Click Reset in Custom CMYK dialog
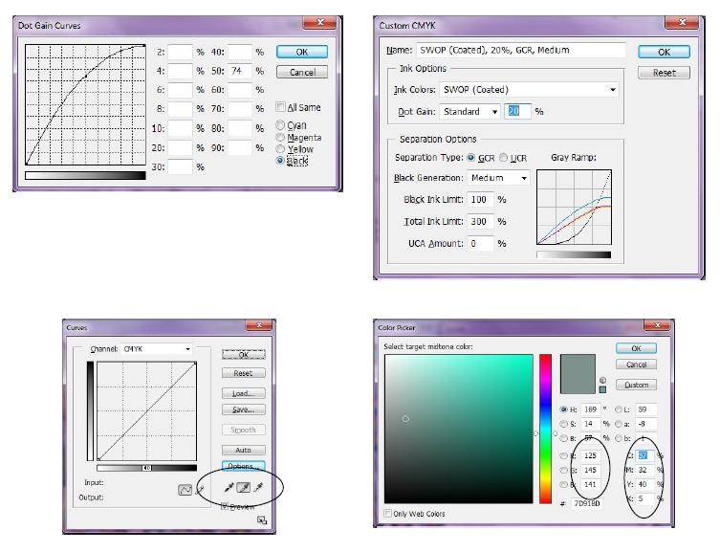Viewport: 720px width, 552px height. [664, 73]
